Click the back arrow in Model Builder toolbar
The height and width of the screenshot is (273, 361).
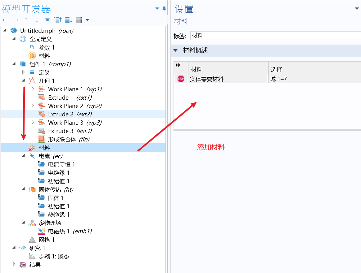pos(5,20)
